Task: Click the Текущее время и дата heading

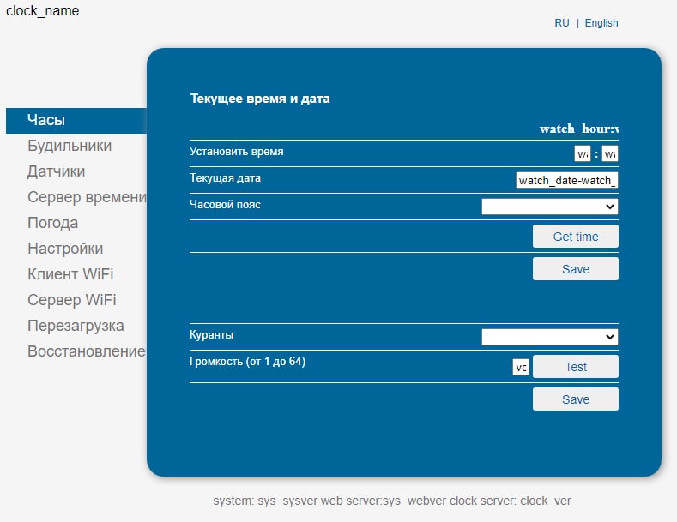Action: tap(260, 99)
